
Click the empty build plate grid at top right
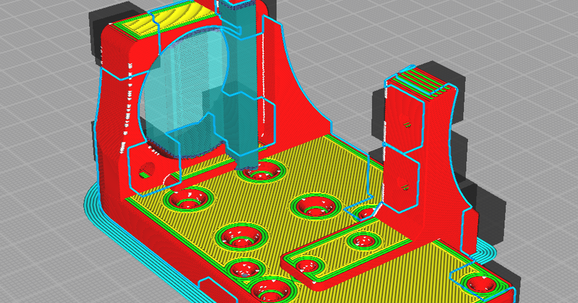[482, 29]
